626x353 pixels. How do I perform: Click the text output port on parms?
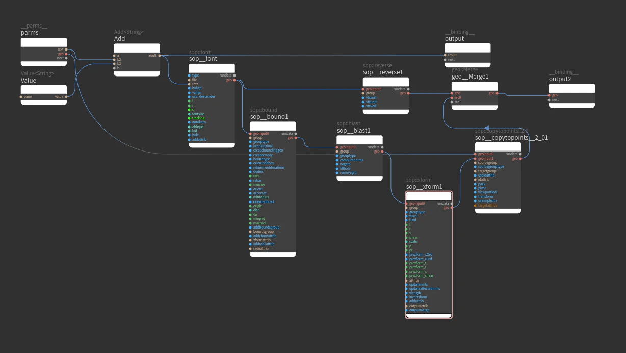(x=66, y=49)
